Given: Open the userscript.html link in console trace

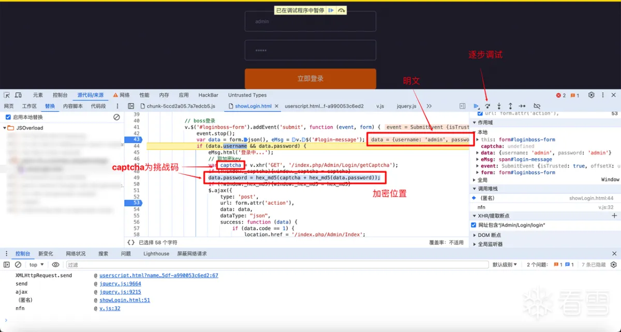Looking at the screenshot, I should pyautogui.click(x=159, y=276).
